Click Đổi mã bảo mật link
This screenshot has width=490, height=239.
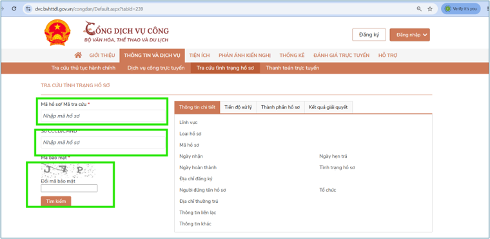pos(58,181)
